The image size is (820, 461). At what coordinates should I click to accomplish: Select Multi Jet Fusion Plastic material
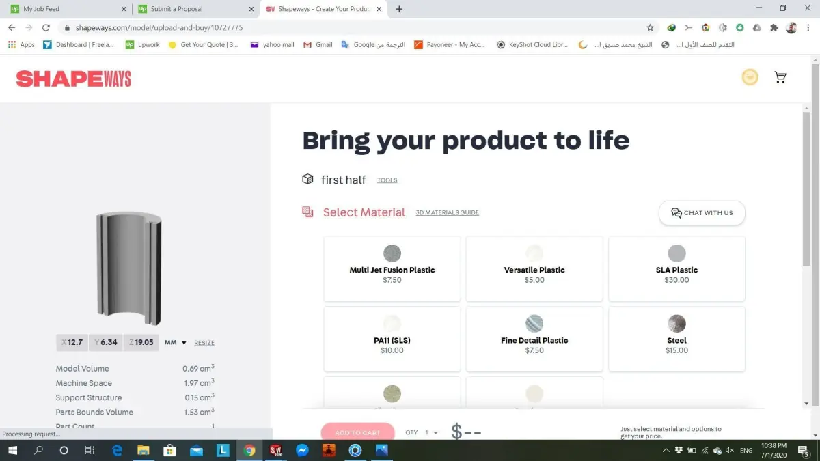click(392, 268)
